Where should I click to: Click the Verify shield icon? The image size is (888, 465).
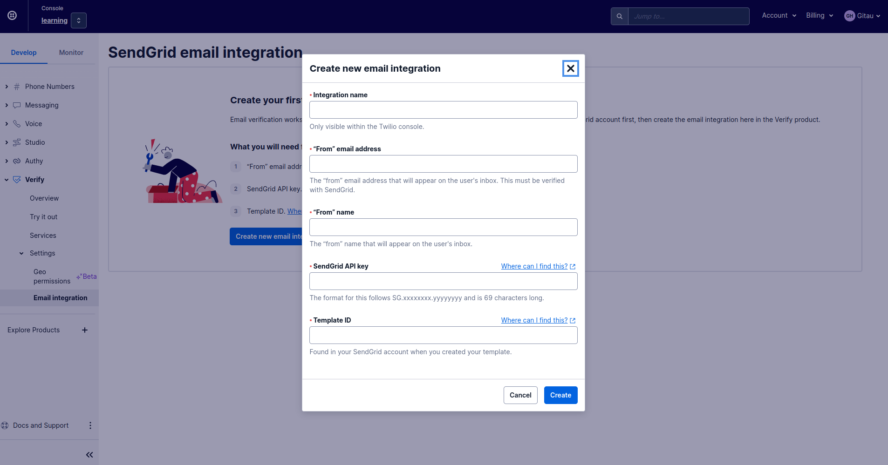pos(17,180)
